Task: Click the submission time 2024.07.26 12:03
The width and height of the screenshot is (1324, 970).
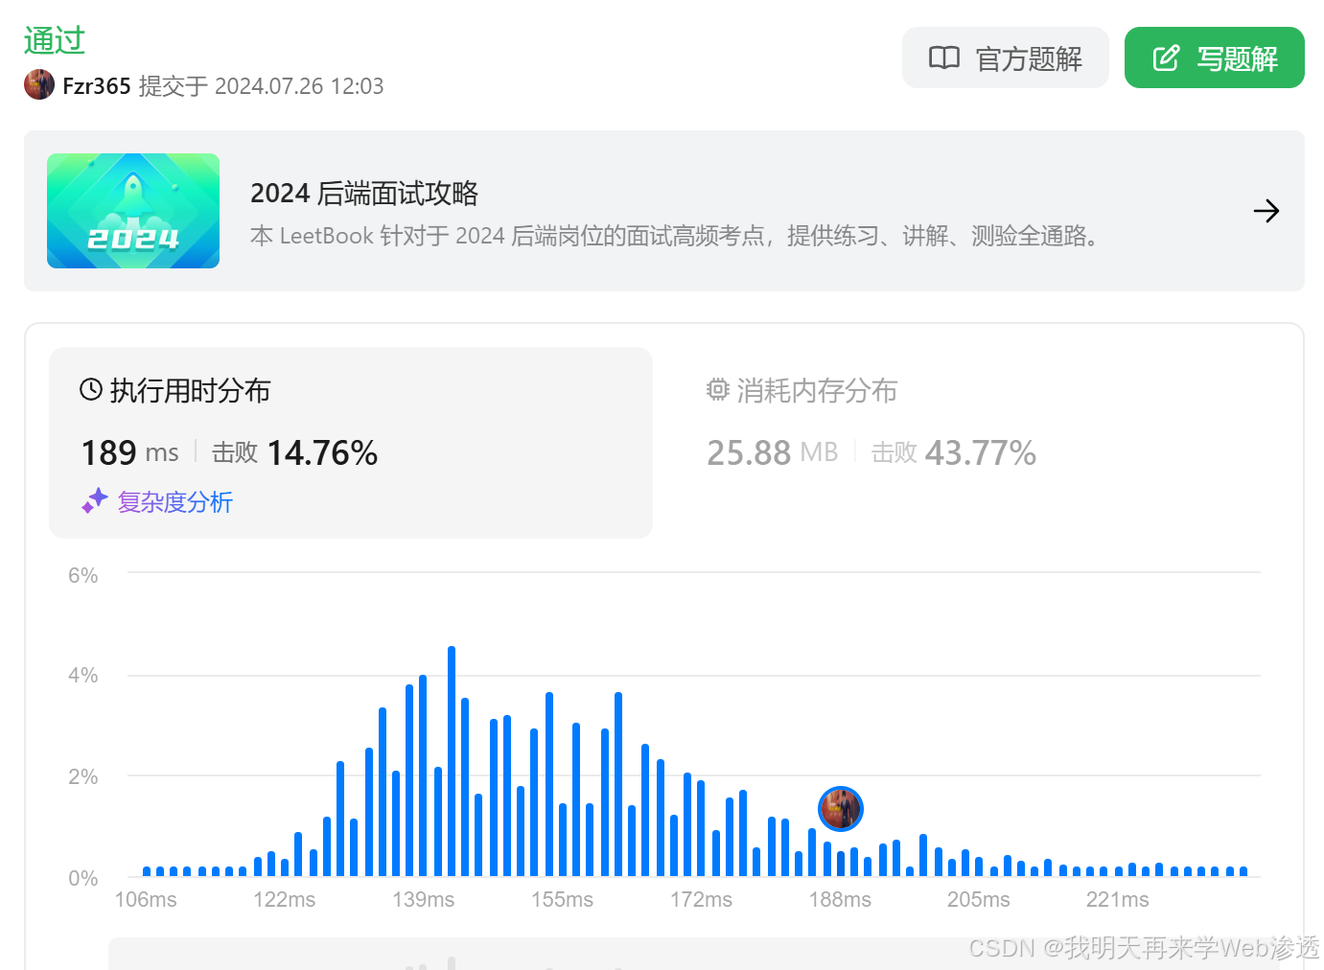Action: [x=299, y=86]
